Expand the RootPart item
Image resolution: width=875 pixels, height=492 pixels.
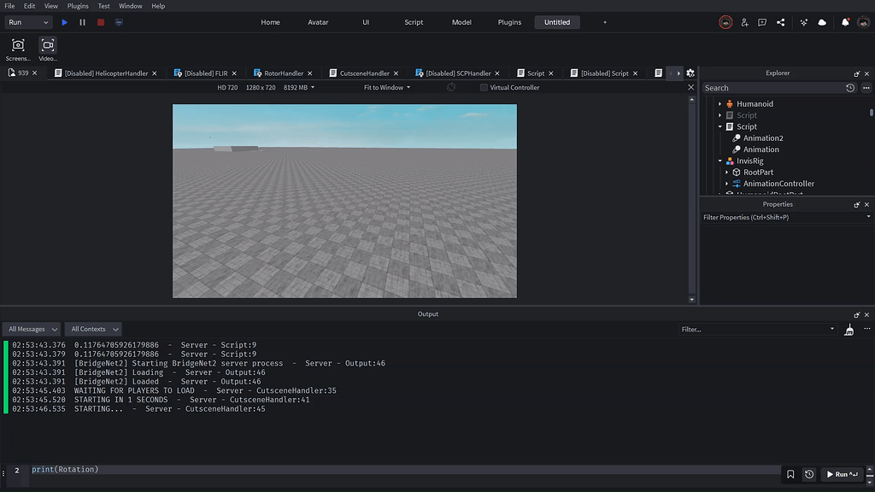tap(726, 173)
